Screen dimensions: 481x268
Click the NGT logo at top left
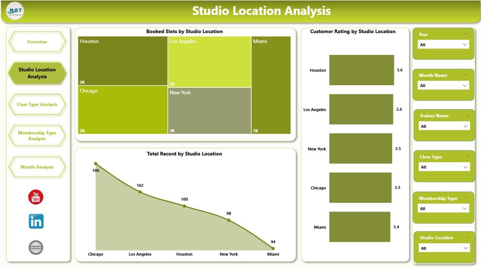point(14,11)
